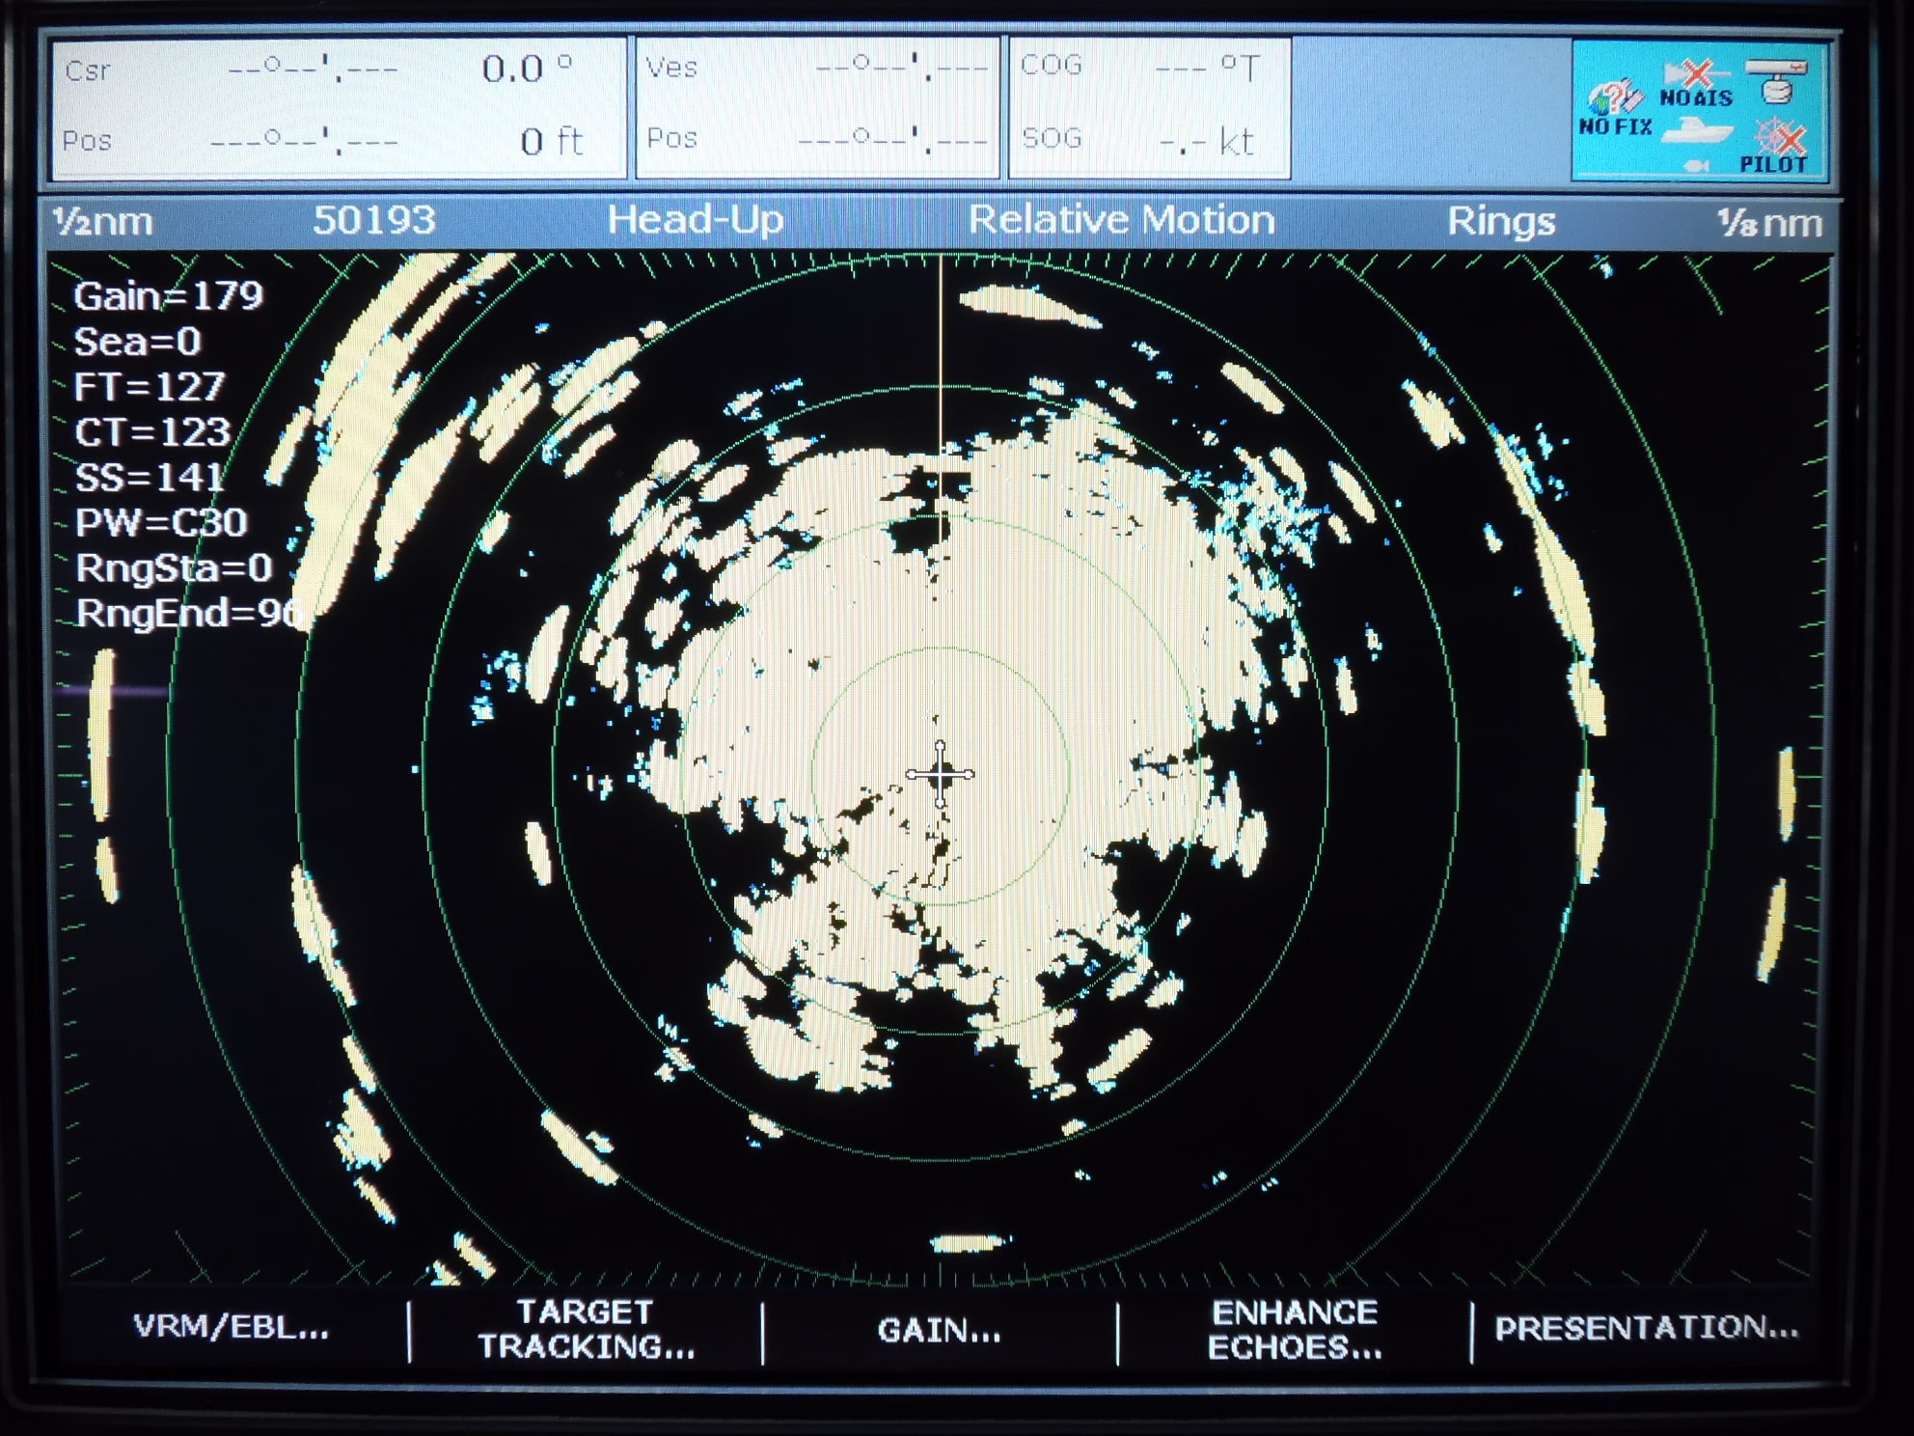
Task: Click the Sea=0 readout
Action: pyautogui.click(x=137, y=341)
